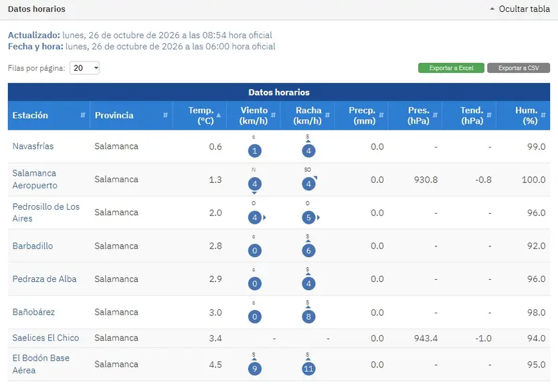This screenshot has width=558, height=384.
Task: Select El Bodón temperature 4.5
Action: (215, 365)
